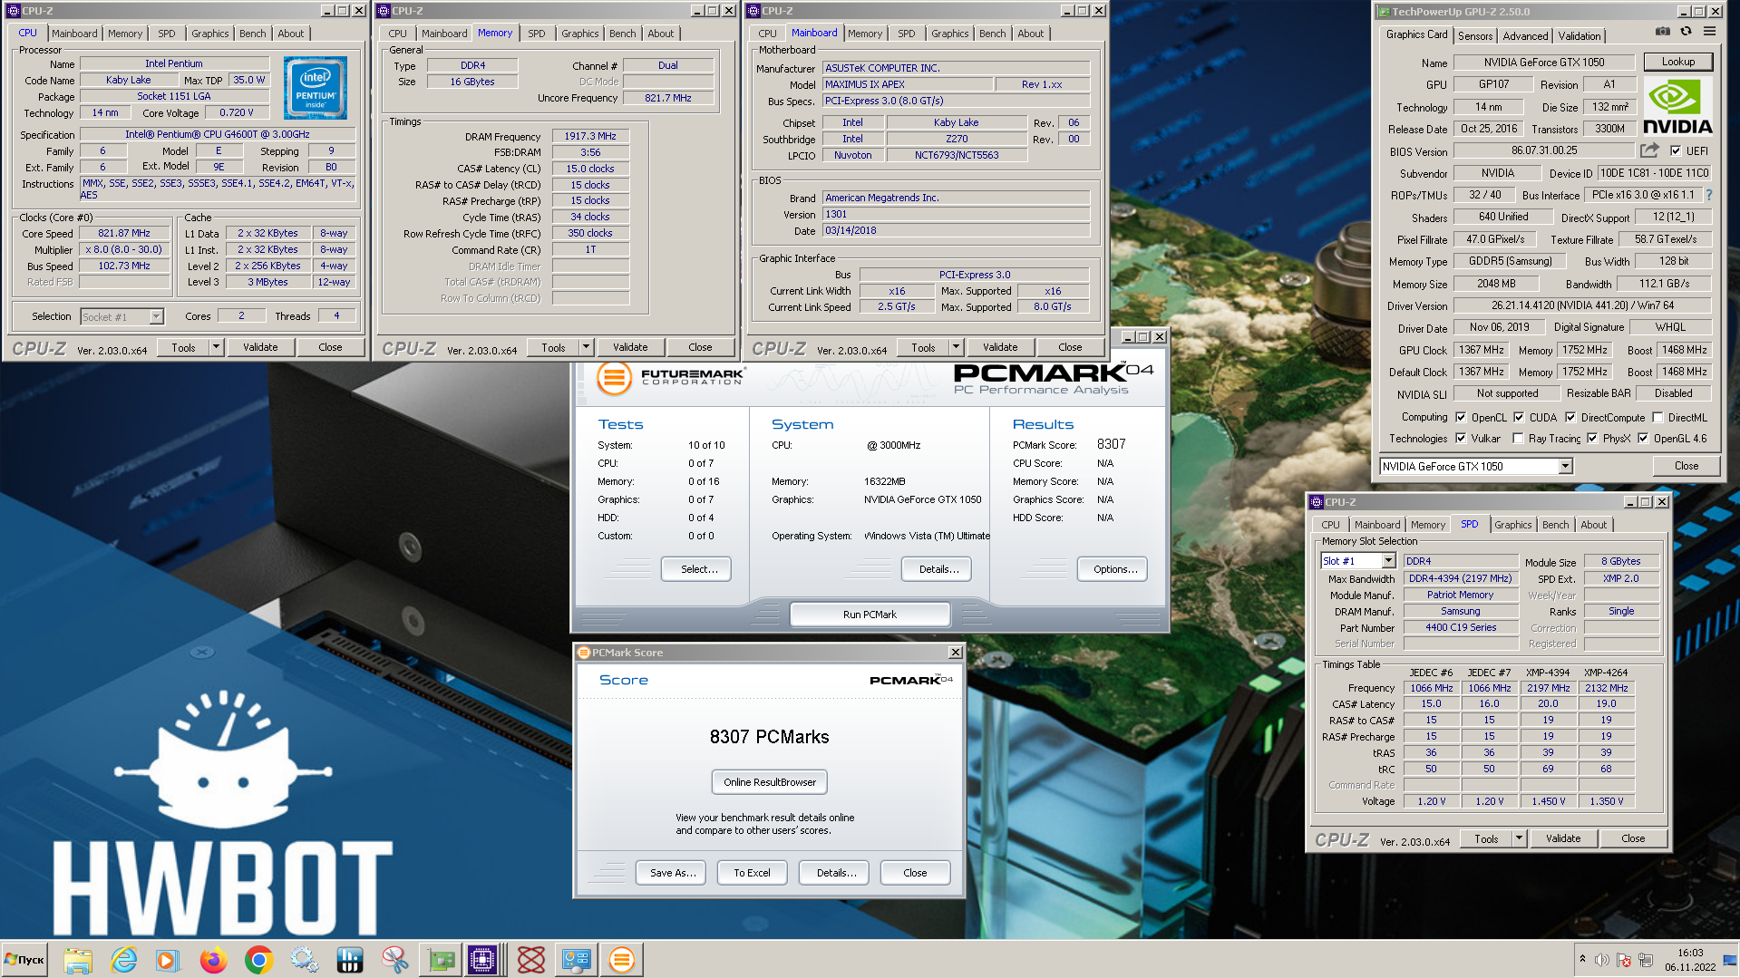
Task: Click the Online ResultBrowser button
Action: (770, 782)
